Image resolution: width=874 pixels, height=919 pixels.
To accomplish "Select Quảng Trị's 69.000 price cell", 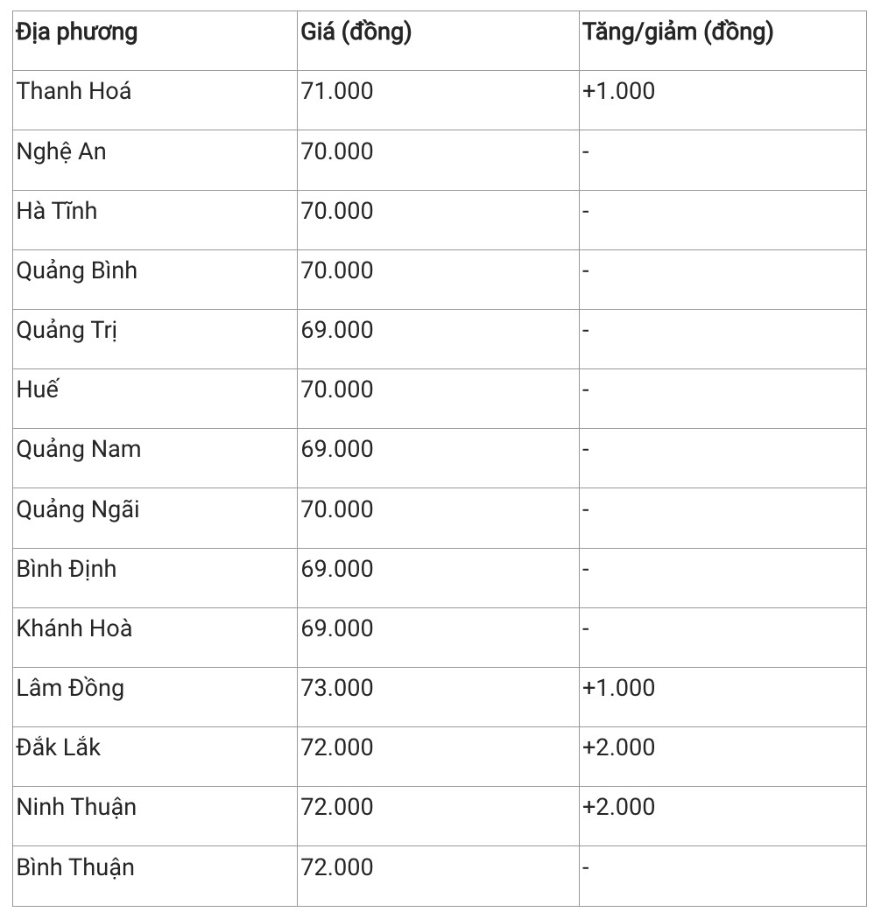I will 337,330.
